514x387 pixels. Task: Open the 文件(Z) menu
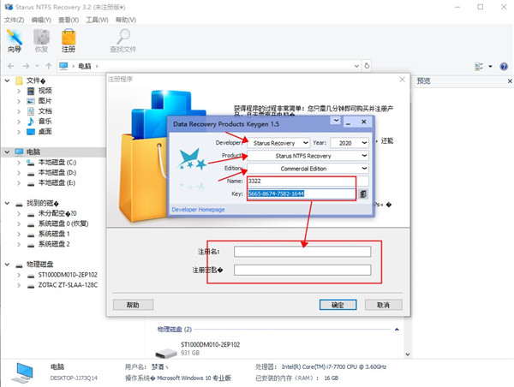pos(14,20)
